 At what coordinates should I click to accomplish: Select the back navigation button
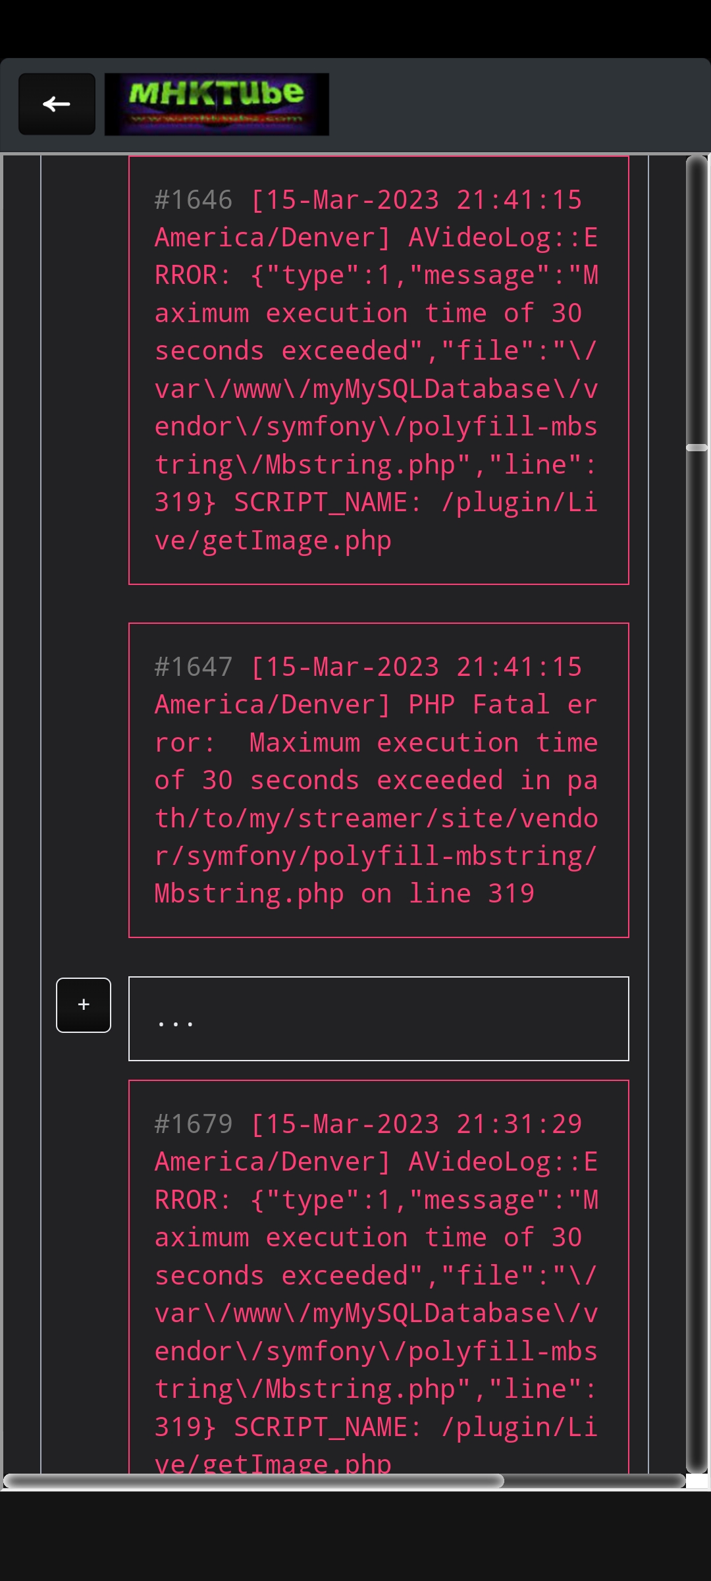click(56, 103)
